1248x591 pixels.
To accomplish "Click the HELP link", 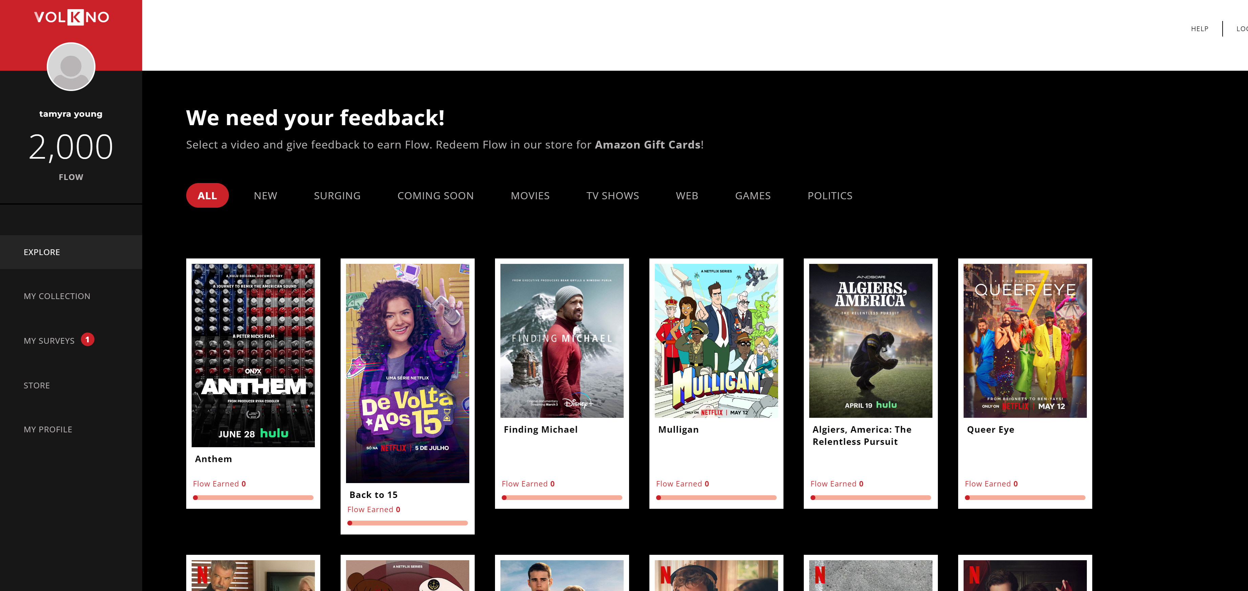I will [1199, 28].
